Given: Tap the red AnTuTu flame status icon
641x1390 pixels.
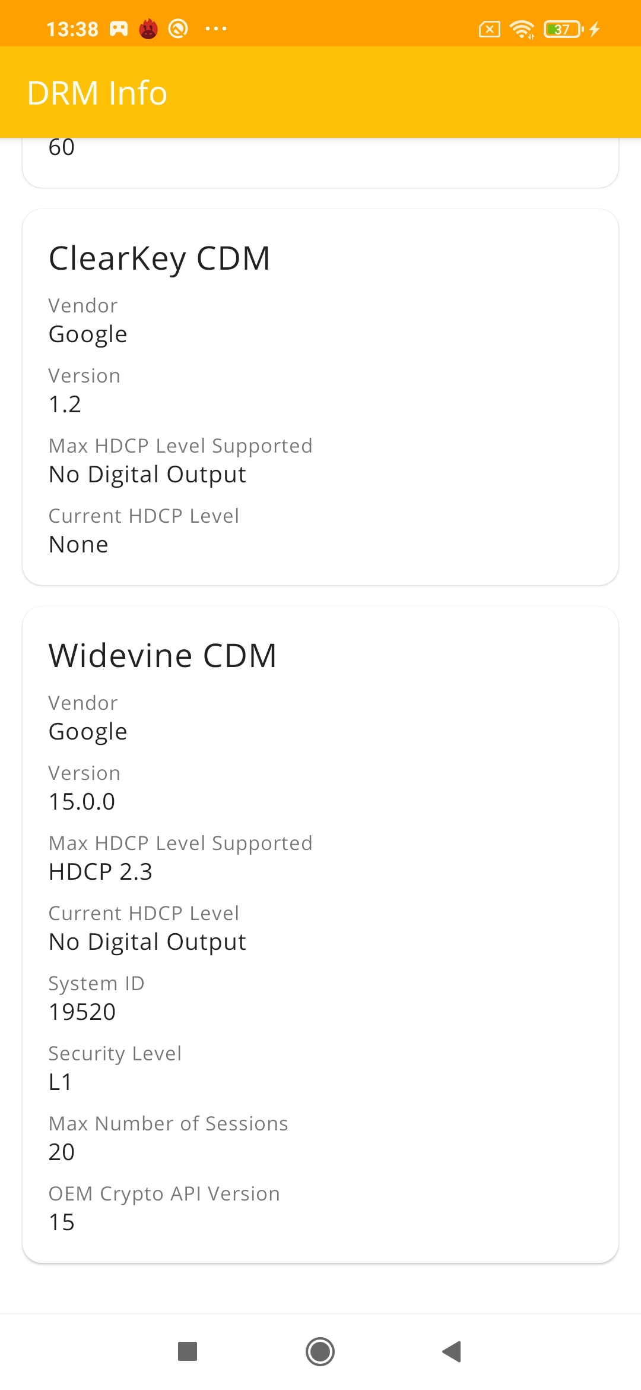Looking at the screenshot, I should [148, 29].
